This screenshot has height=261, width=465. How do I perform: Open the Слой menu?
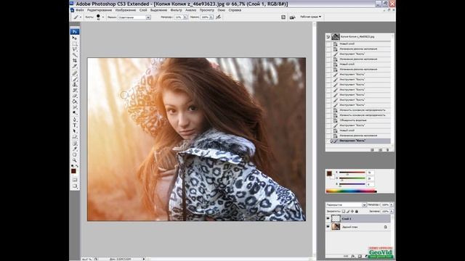click(x=143, y=10)
